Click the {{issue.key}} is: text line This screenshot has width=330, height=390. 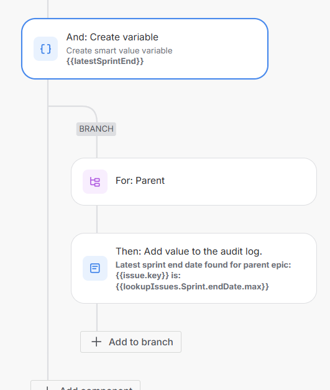[x=148, y=276]
